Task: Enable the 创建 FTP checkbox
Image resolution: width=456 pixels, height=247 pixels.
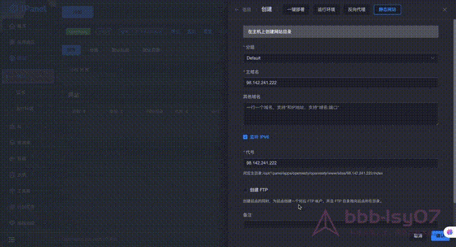Action: (x=245, y=190)
